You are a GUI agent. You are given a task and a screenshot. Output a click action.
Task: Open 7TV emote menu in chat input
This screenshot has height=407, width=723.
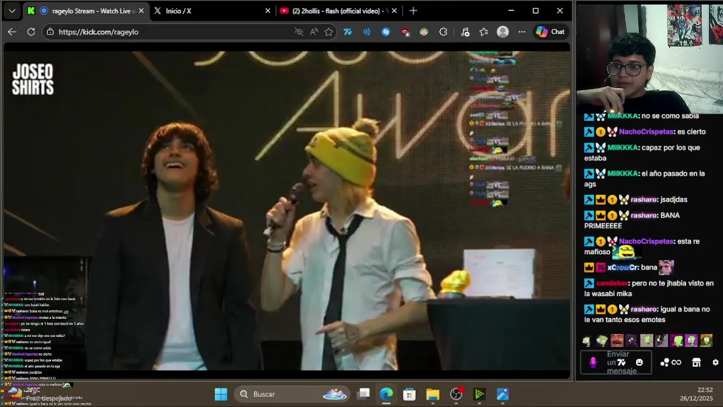621,362
